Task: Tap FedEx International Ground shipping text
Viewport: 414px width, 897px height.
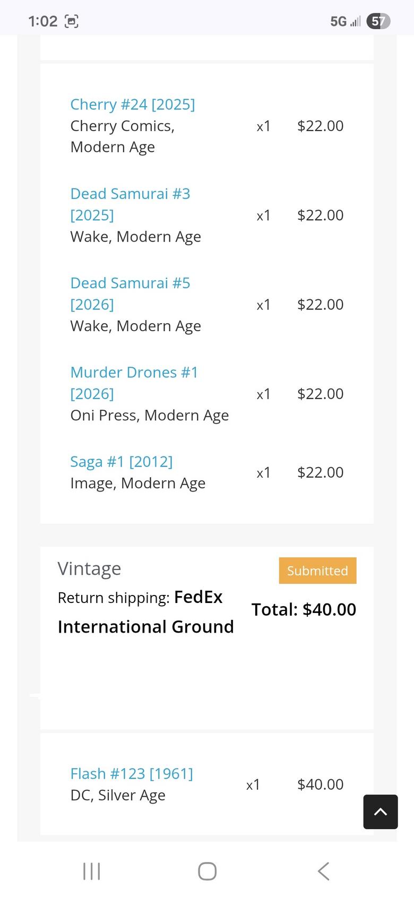Action: pyautogui.click(x=145, y=612)
